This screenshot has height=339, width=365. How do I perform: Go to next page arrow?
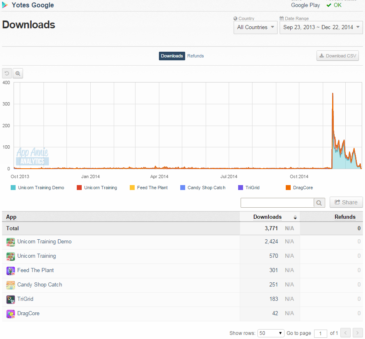pyautogui.click(x=358, y=333)
